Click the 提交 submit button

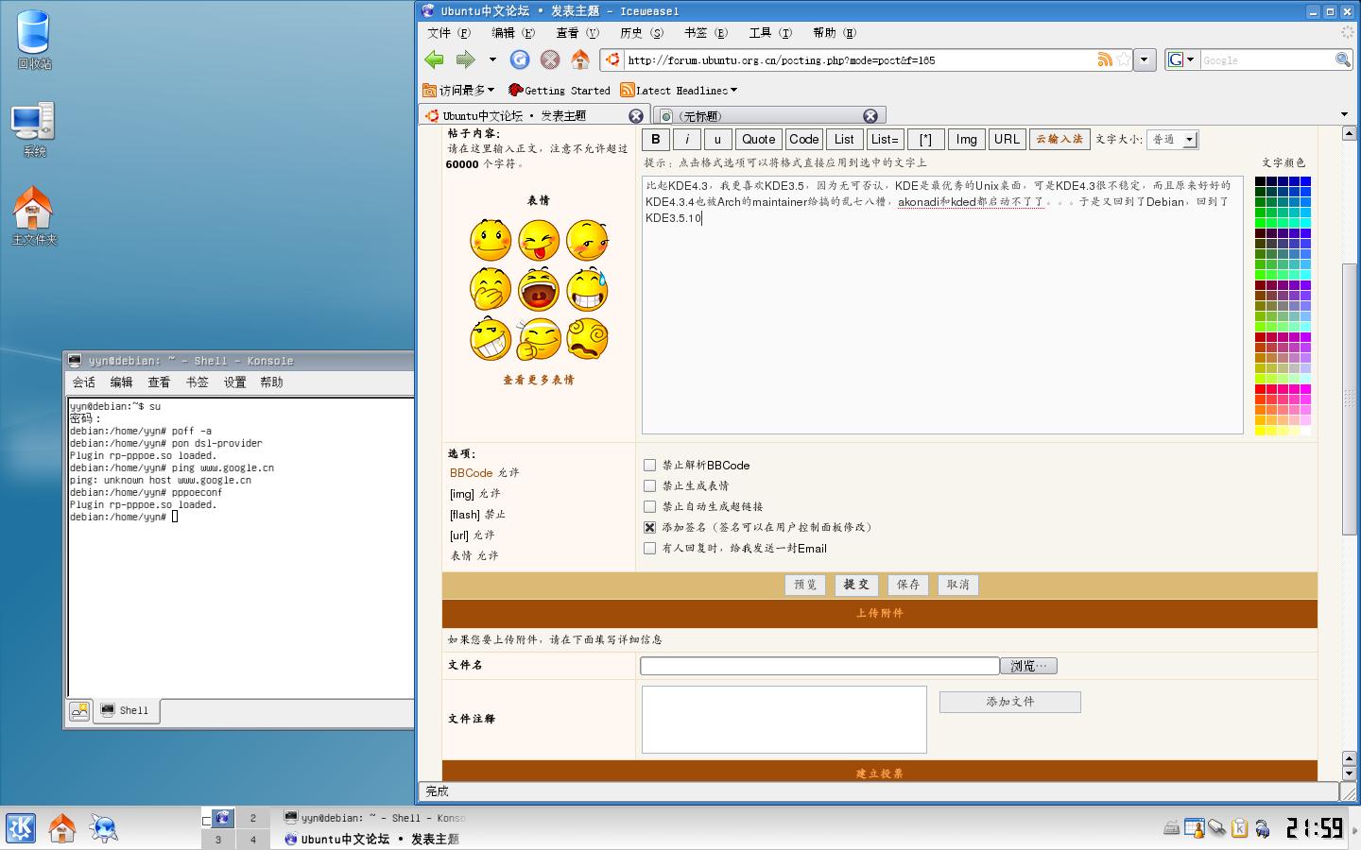[x=856, y=585]
